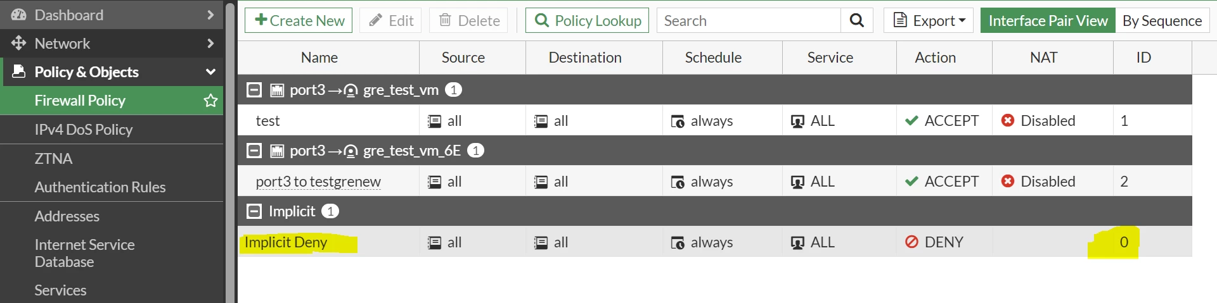Click always schedule in Implicit Deny row

(x=712, y=242)
